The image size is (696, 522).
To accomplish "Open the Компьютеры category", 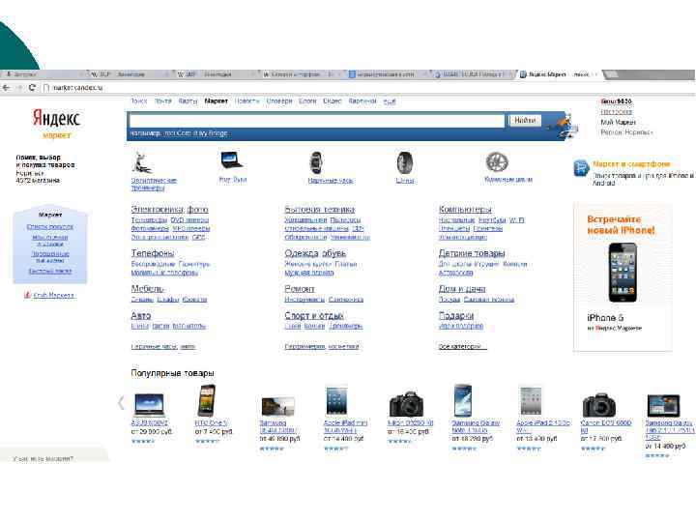I will [465, 209].
